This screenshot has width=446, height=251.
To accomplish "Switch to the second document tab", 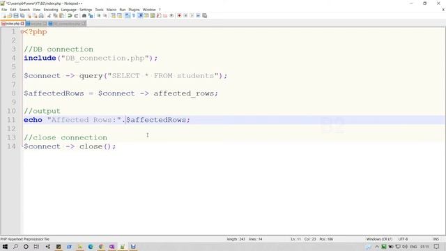I will click(x=36, y=24).
